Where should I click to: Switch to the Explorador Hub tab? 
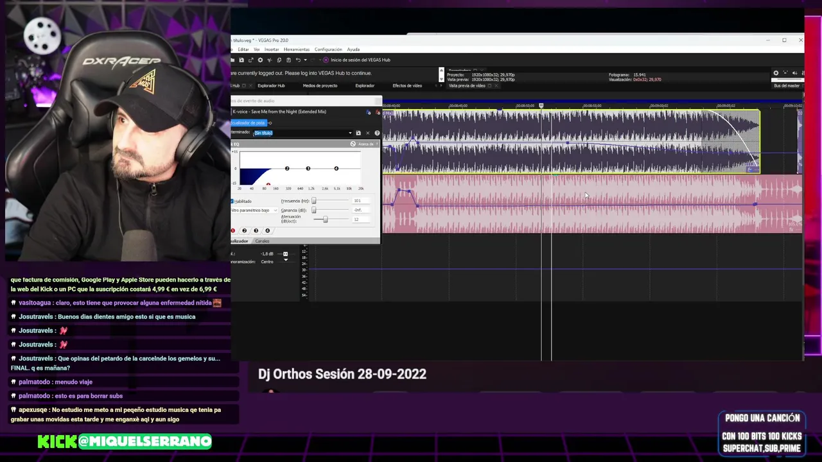[271, 85]
